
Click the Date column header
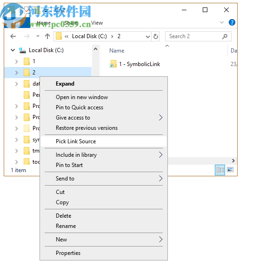point(233,51)
